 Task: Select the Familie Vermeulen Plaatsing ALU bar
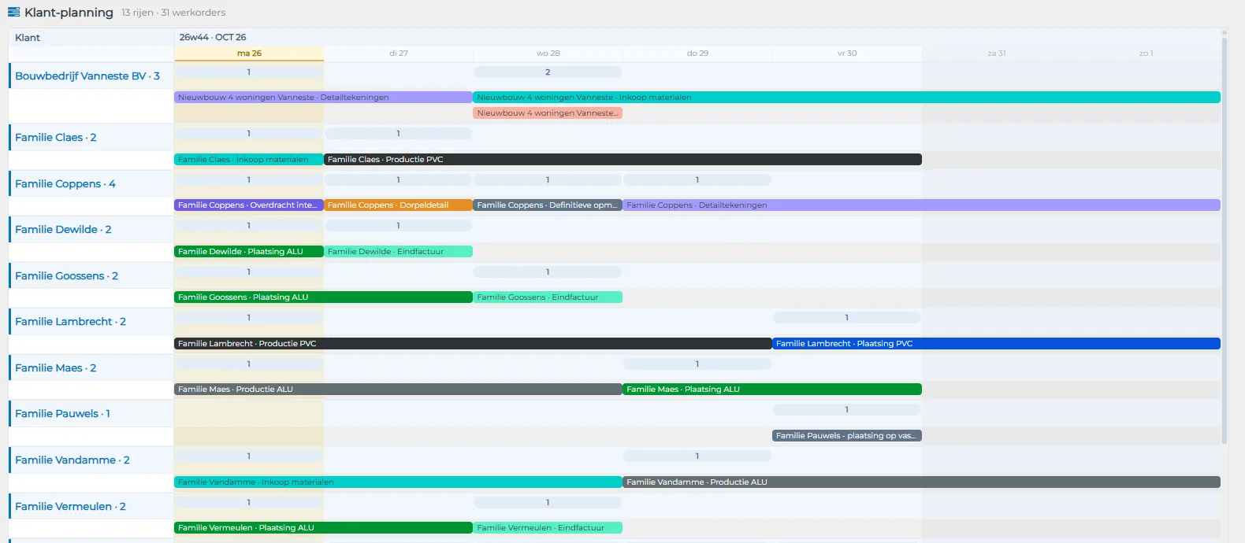click(323, 528)
